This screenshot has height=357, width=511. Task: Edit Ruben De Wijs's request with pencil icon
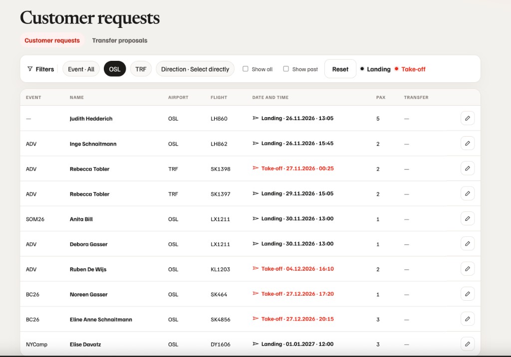click(467, 269)
